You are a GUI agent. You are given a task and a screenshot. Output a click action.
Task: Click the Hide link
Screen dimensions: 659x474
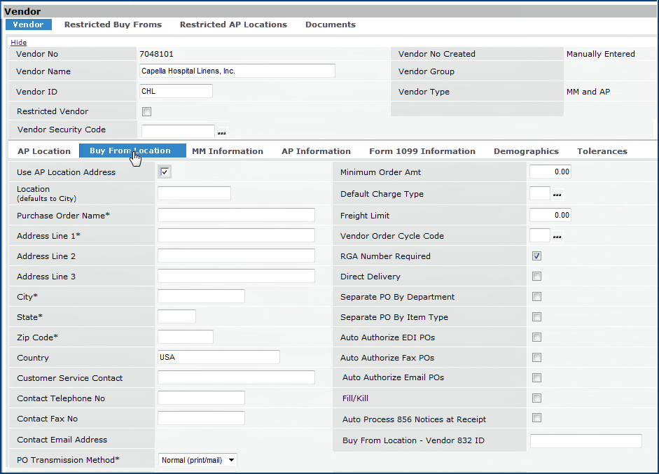19,43
